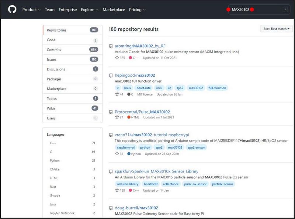Open vrano714/max30102-tutorial-raspberrypi repository
Screen dimensions: 295x219
pyautogui.click(x=152, y=135)
